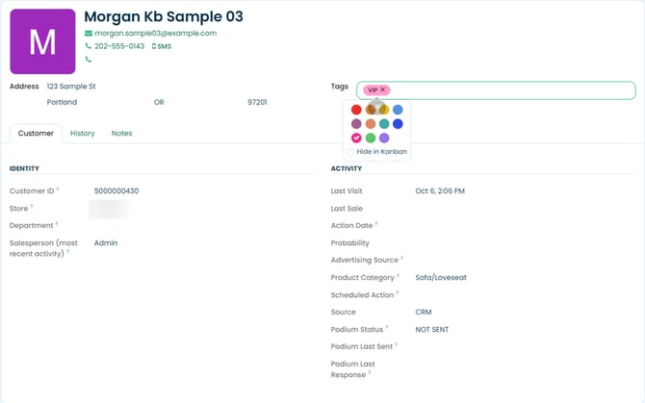Click the phone icon beside 202-555-0143
This screenshot has height=403, width=645.
tap(88, 46)
